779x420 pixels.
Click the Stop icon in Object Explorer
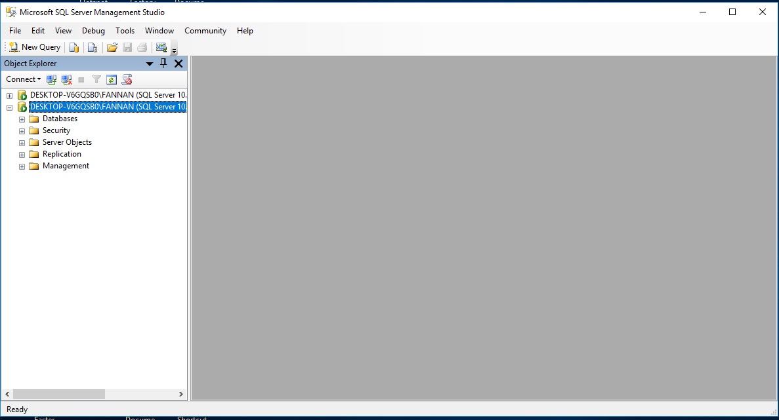click(x=81, y=79)
